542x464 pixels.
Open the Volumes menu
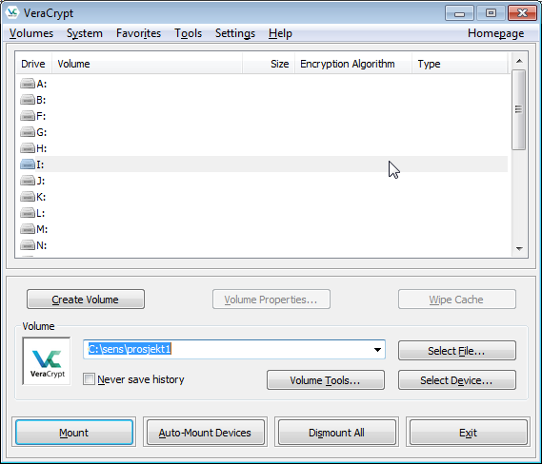click(31, 33)
